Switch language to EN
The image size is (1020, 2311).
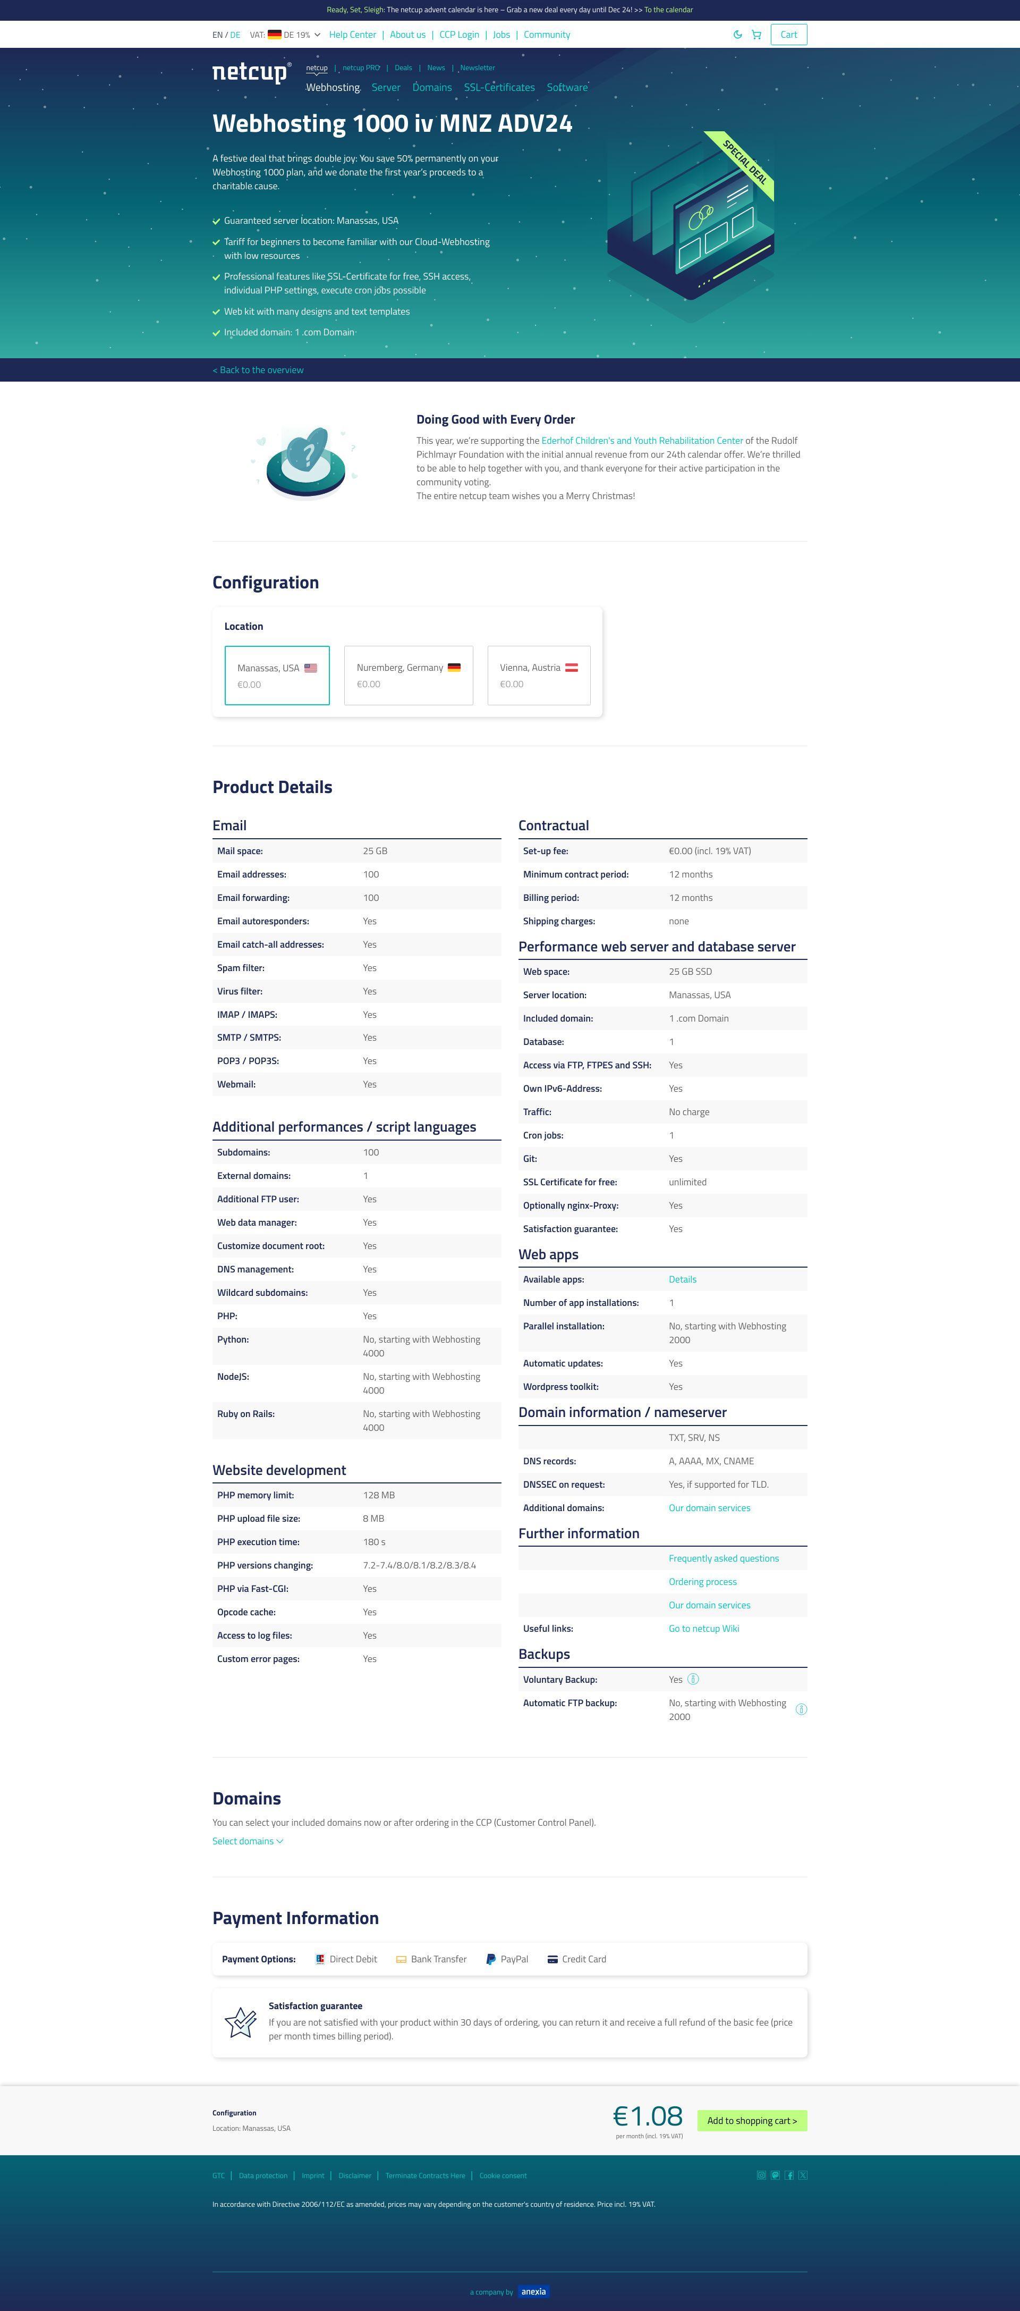tap(217, 35)
